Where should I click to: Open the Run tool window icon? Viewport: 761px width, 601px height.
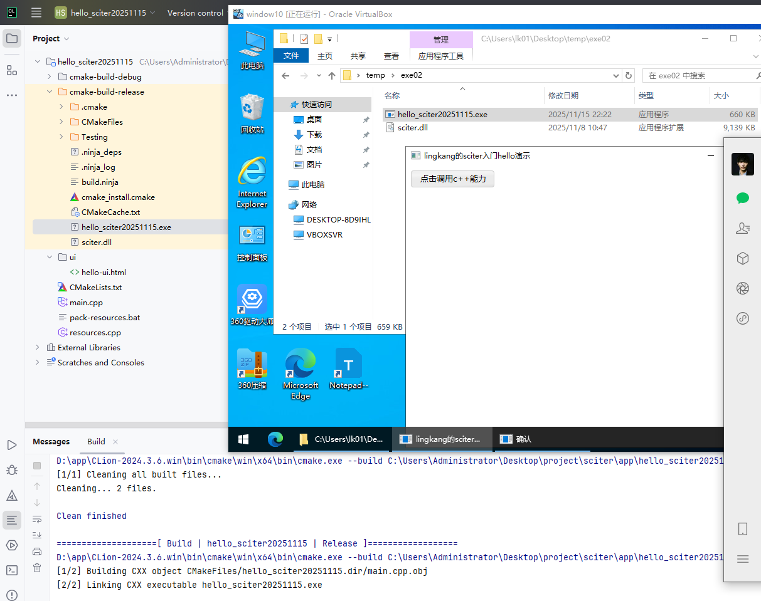pyautogui.click(x=12, y=445)
